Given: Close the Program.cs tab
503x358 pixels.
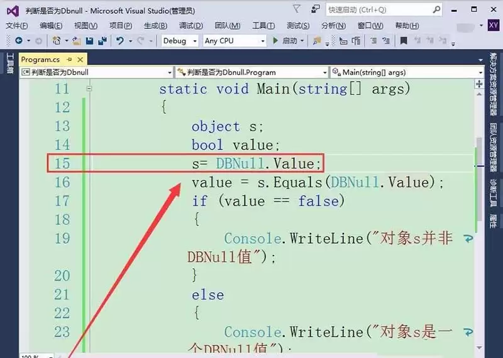Looking at the screenshot, I should 80,60.
